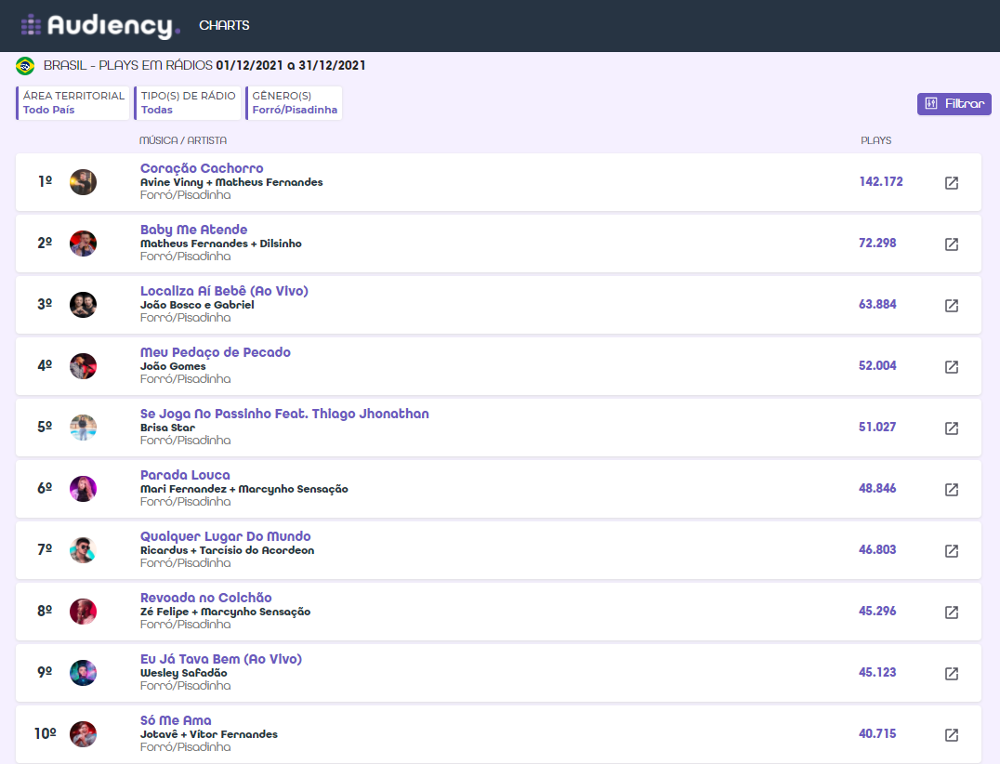Click the MÚSICA / ARTISTA column header
This screenshot has width=1000, height=764.
[183, 140]
